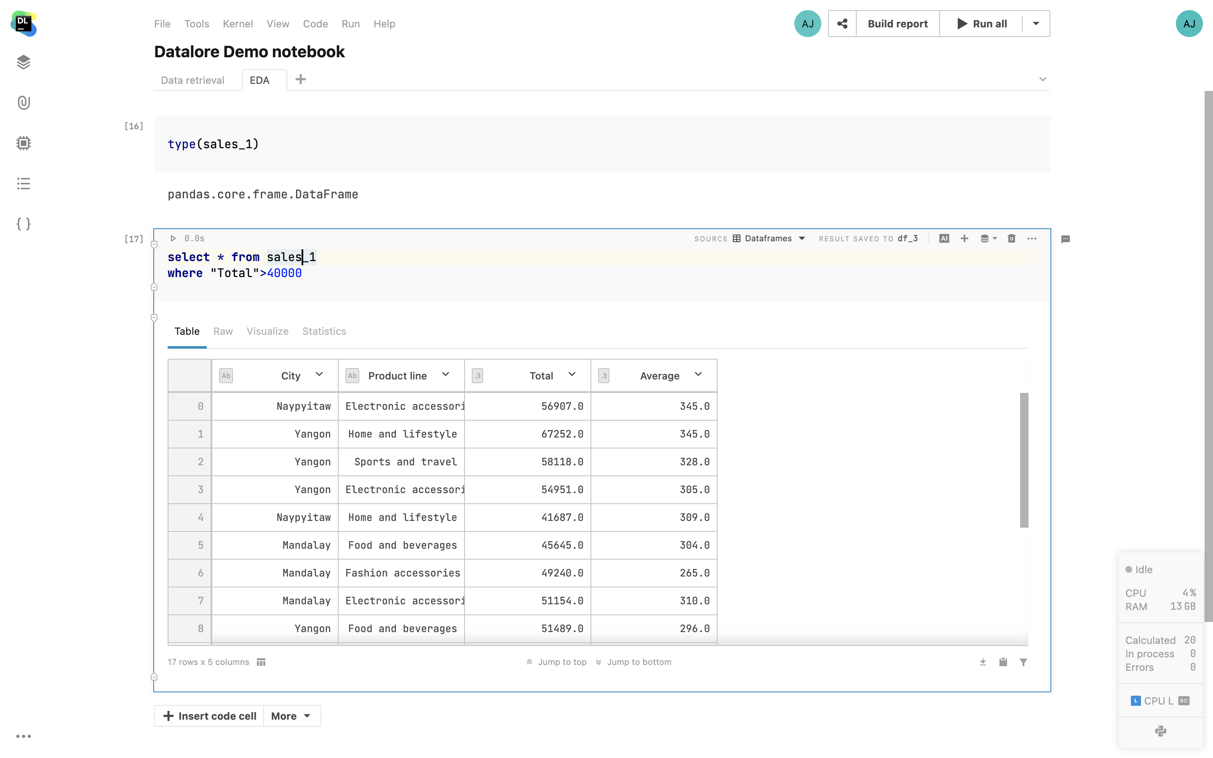Click Insert code cell button
The image size is (1213, 758).
[209, 716]
